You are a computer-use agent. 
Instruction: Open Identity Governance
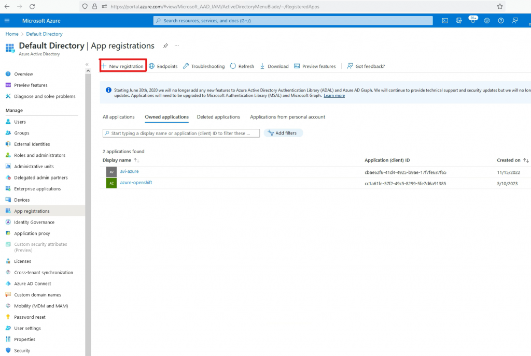pyautogui.click(x=34, y=222)
